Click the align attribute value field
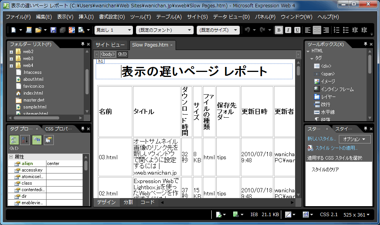Image resolution: width=380 pixels, height=225 pixels. point(64,163)
